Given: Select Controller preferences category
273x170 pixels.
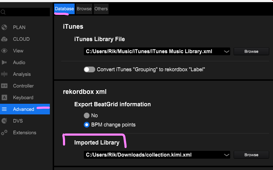Looking at the screenshot, I should tap(23, 86).
